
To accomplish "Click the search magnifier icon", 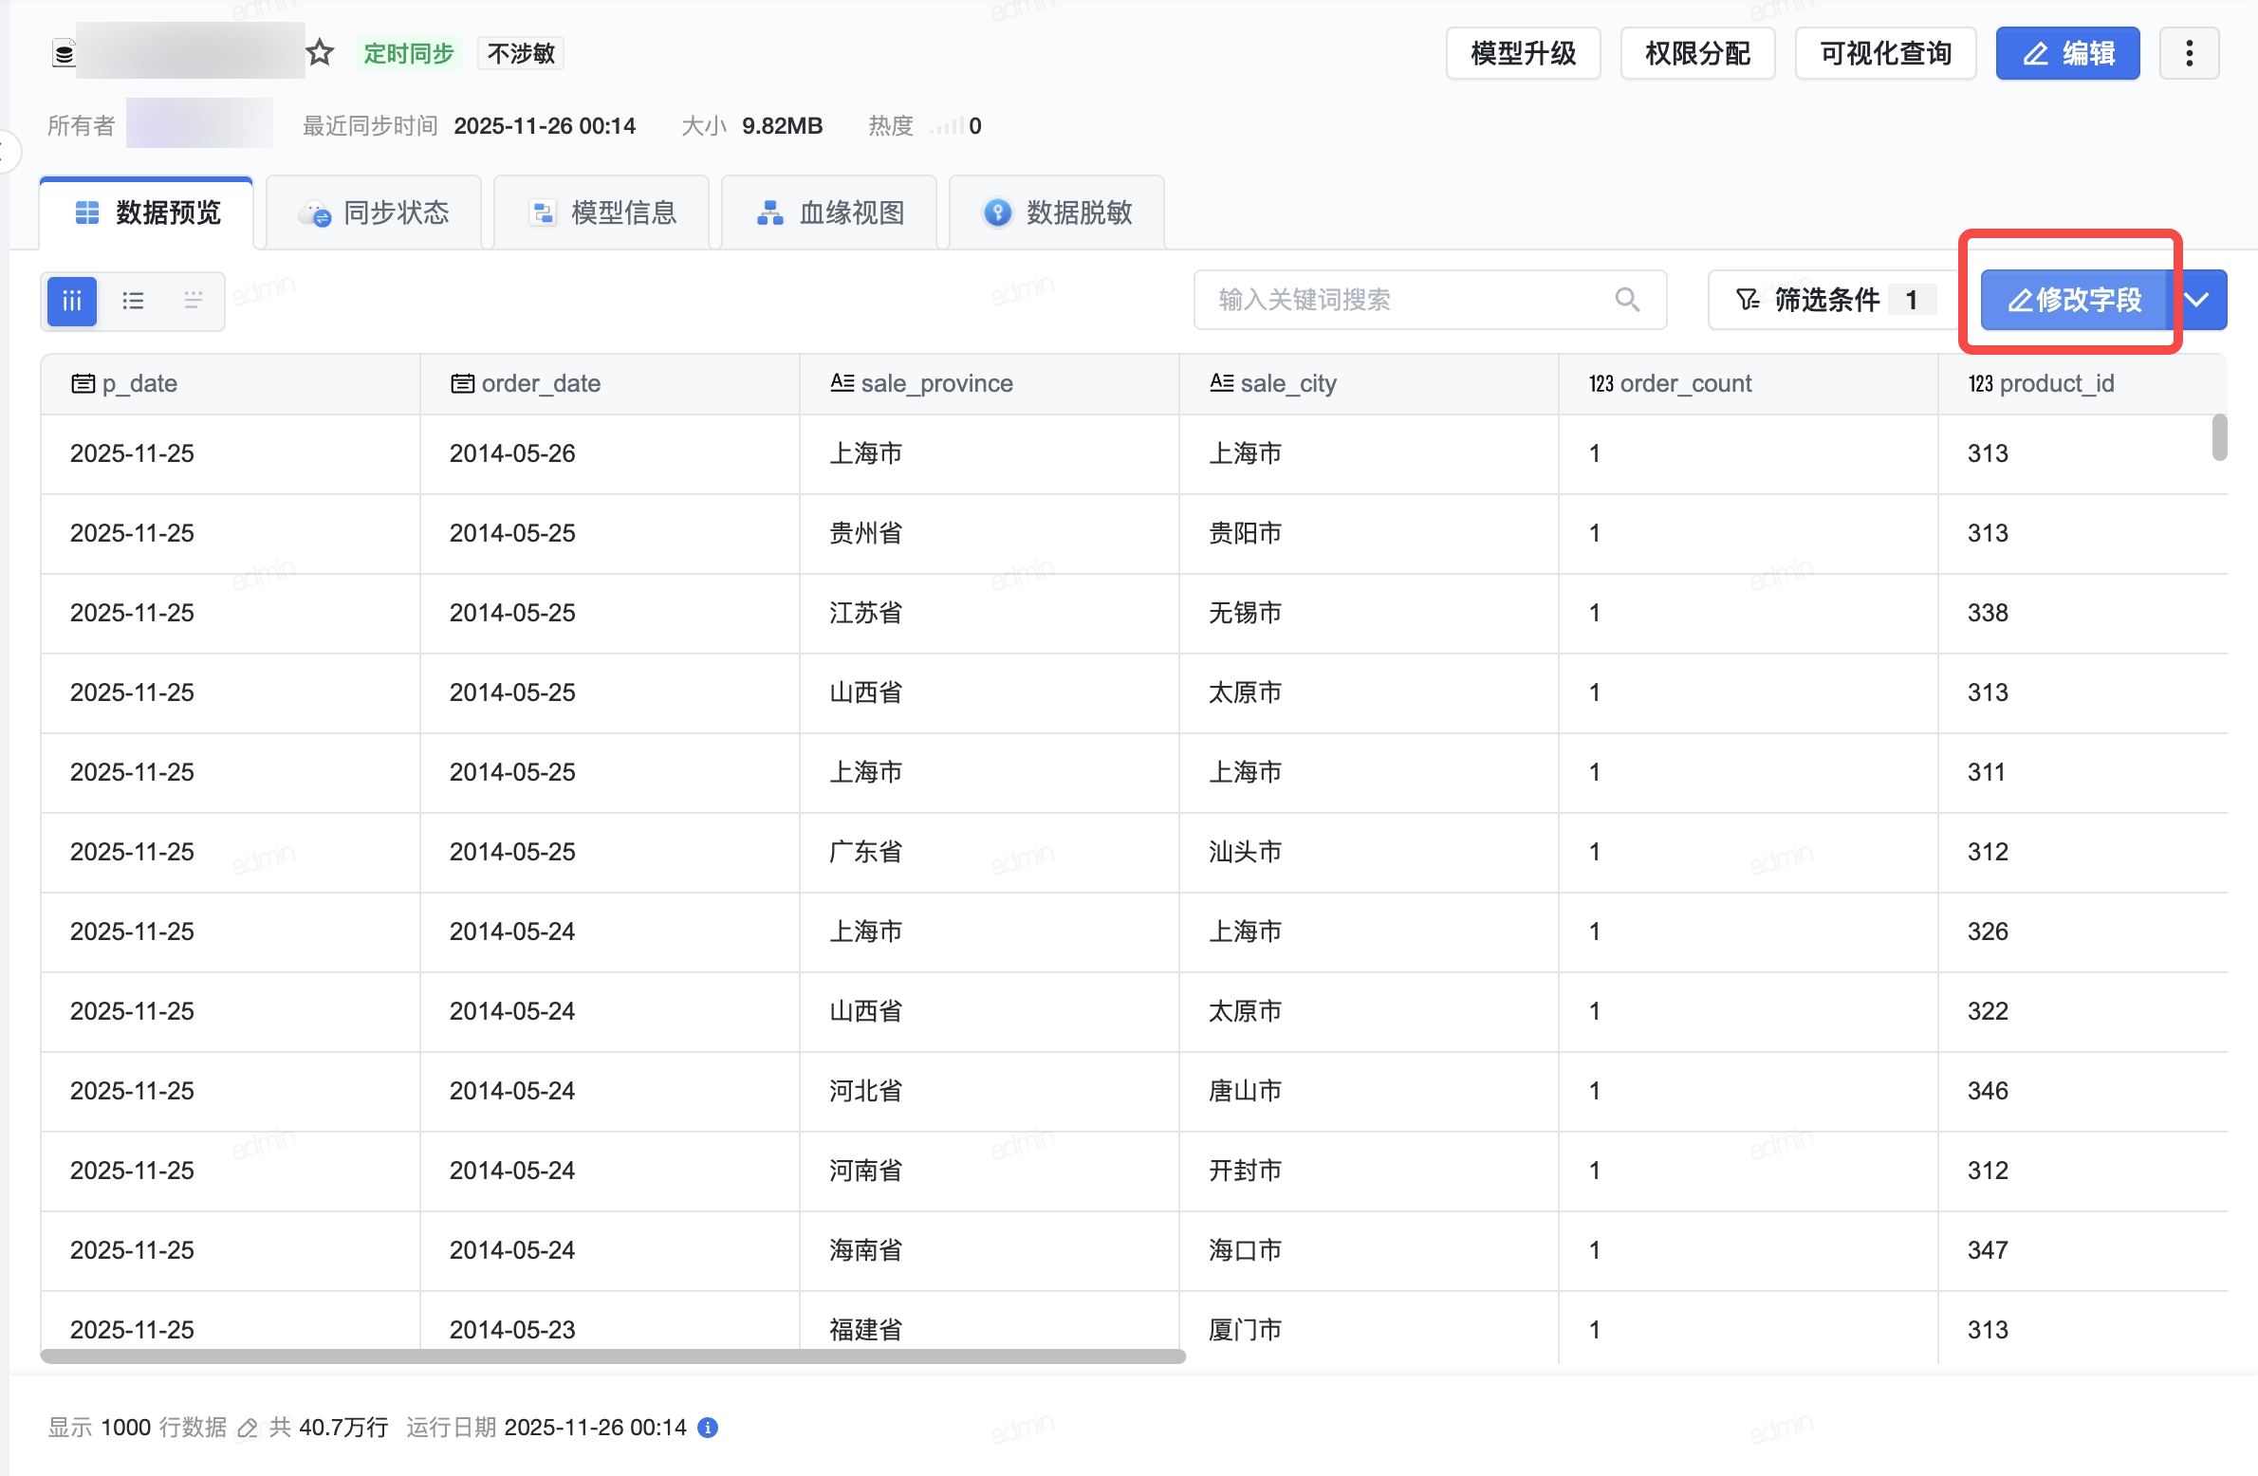I will click(1627, 300).
